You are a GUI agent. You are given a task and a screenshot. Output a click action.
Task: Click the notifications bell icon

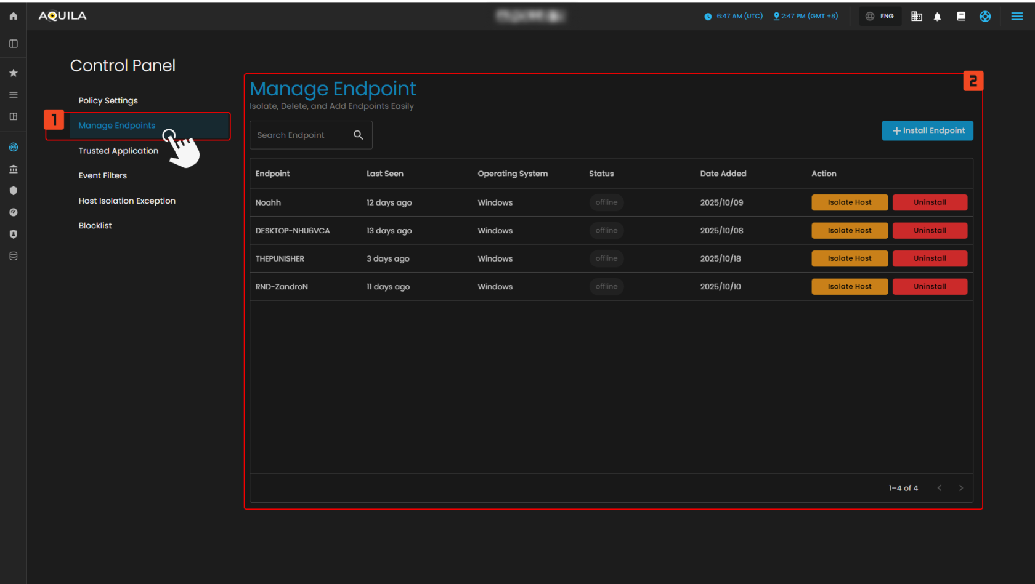(x=937, y=17)
